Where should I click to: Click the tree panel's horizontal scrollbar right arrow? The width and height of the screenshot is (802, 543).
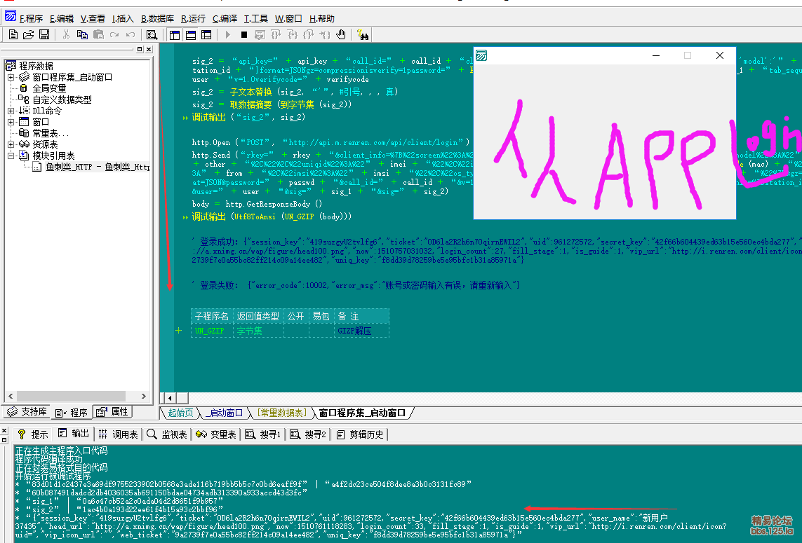145,397
